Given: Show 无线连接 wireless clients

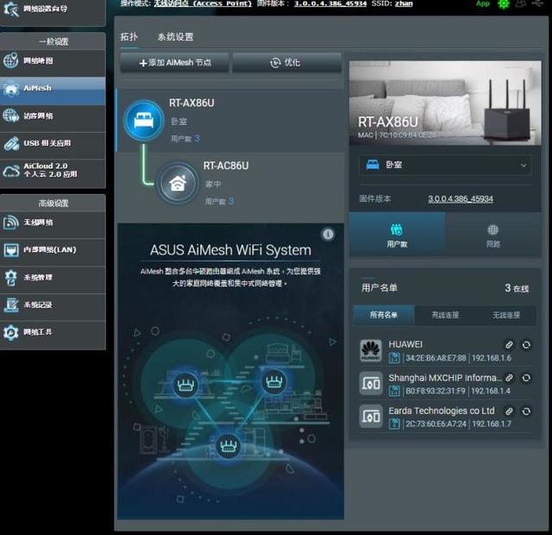Looking at the screenshot, I should [506, 315].
